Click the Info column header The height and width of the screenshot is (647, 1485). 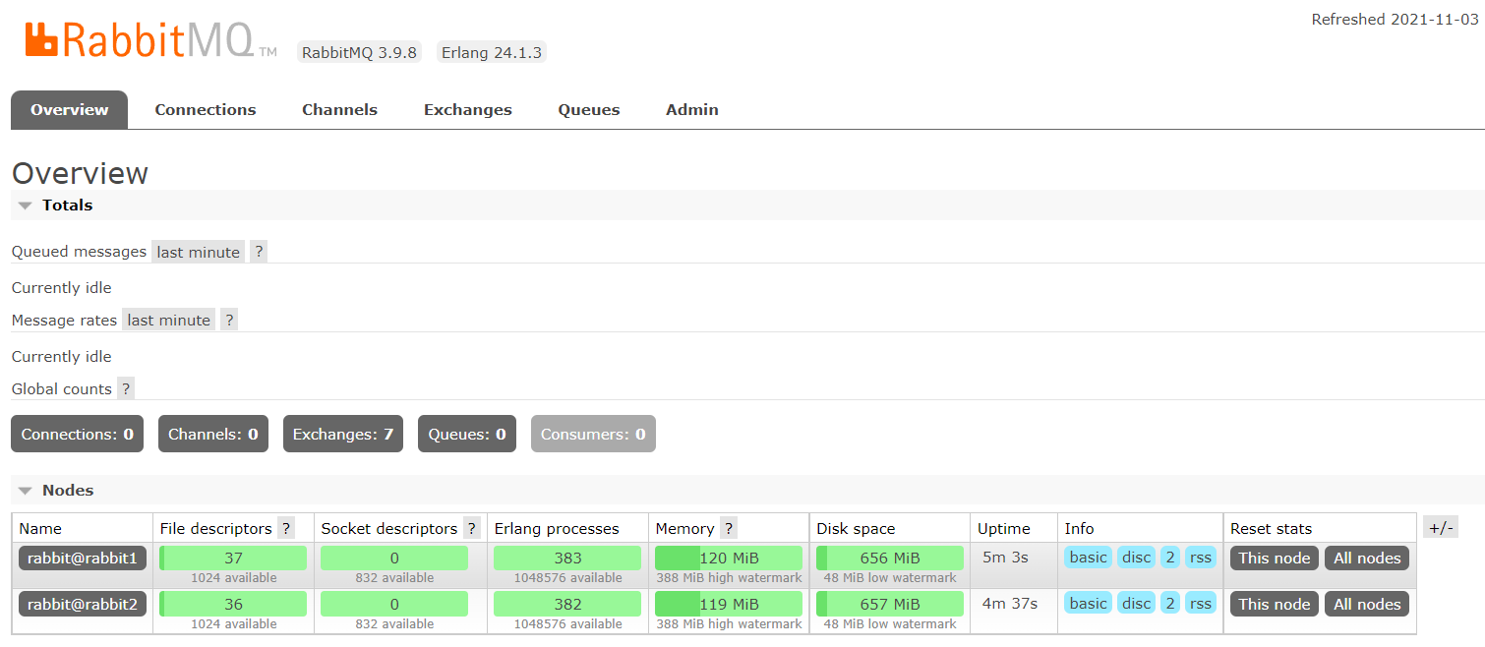[1079, 529]
